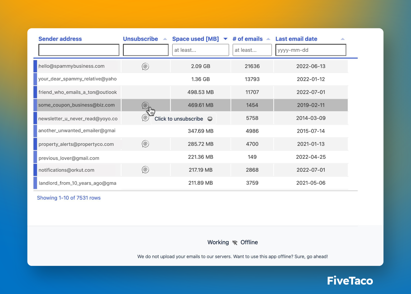Focus the Sender address filter field
The image size is (411, 294).
coord(79,50)
